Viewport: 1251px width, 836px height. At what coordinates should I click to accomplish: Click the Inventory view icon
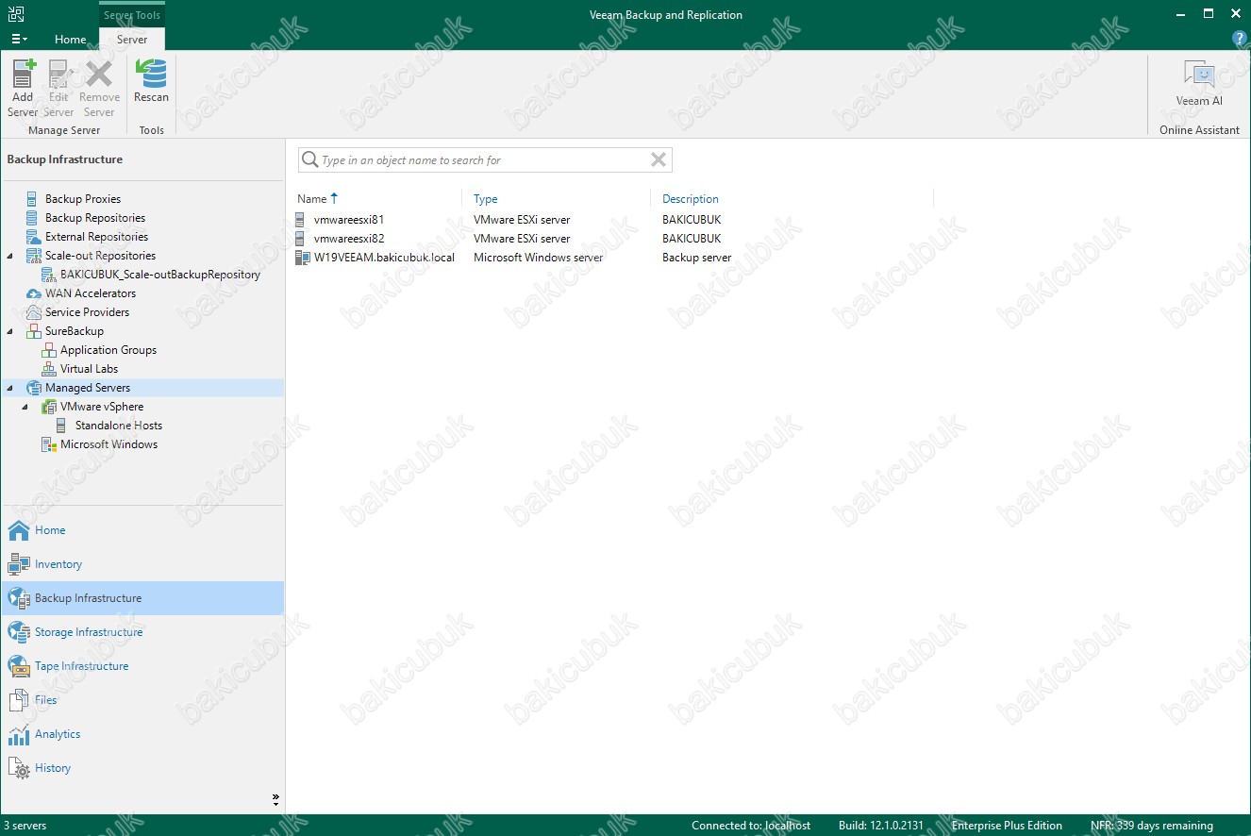tap(19, 564)
